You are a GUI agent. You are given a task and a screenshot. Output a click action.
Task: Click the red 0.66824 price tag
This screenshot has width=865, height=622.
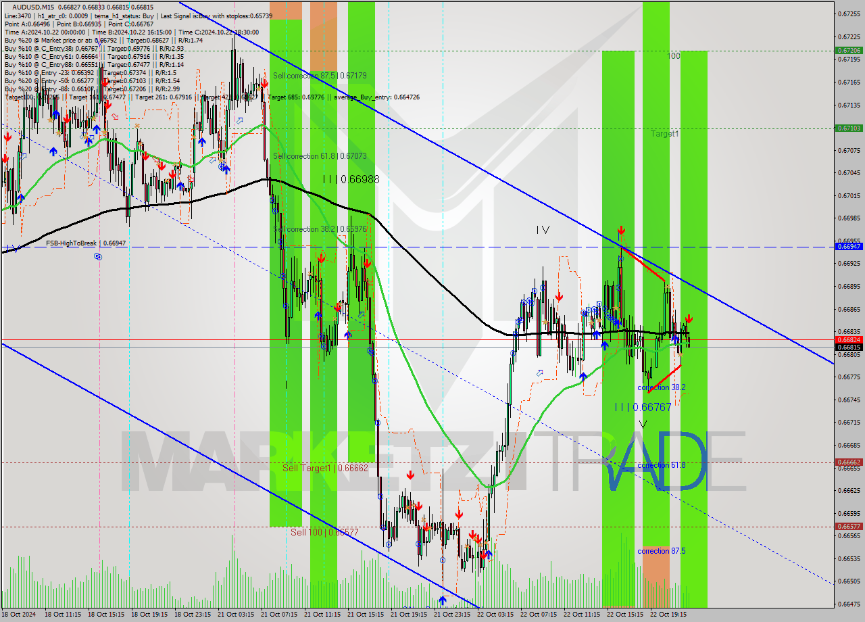[848, 339]
